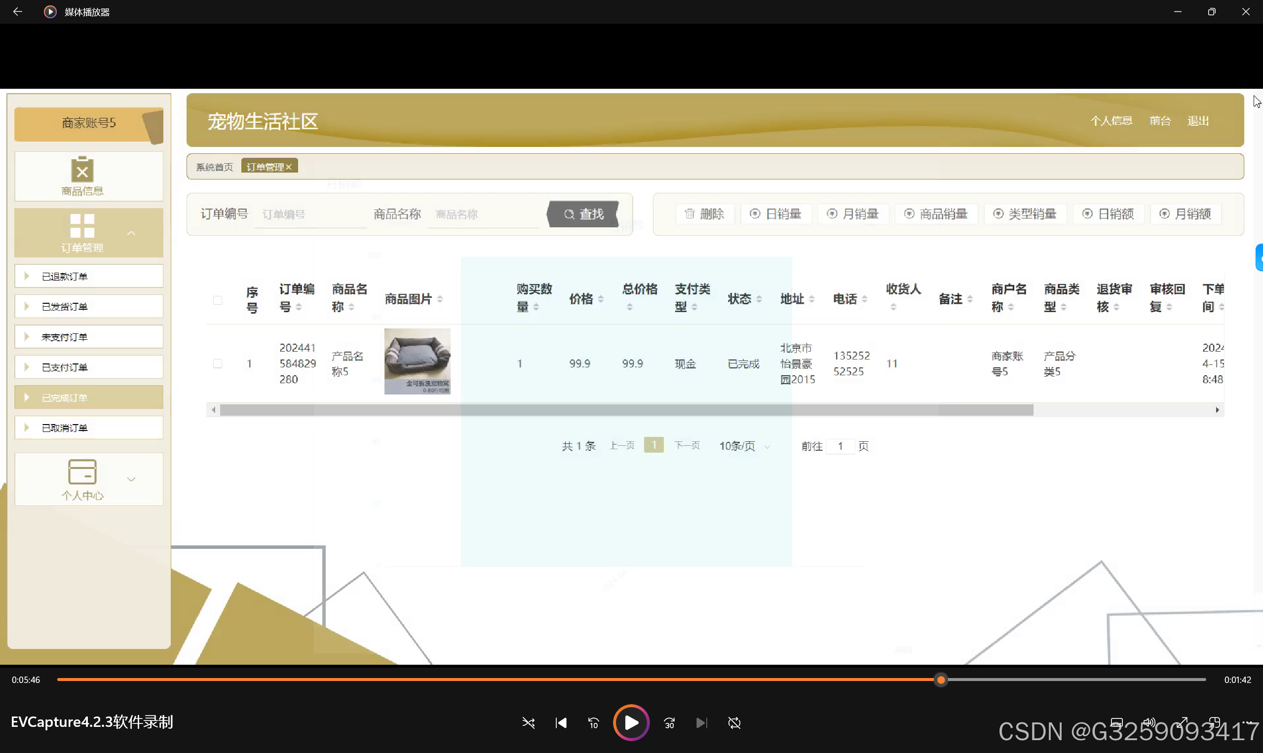Toggle shuffle in the media player
The width and height of the screenshot is (1263, 753).
tap(528, 722)
